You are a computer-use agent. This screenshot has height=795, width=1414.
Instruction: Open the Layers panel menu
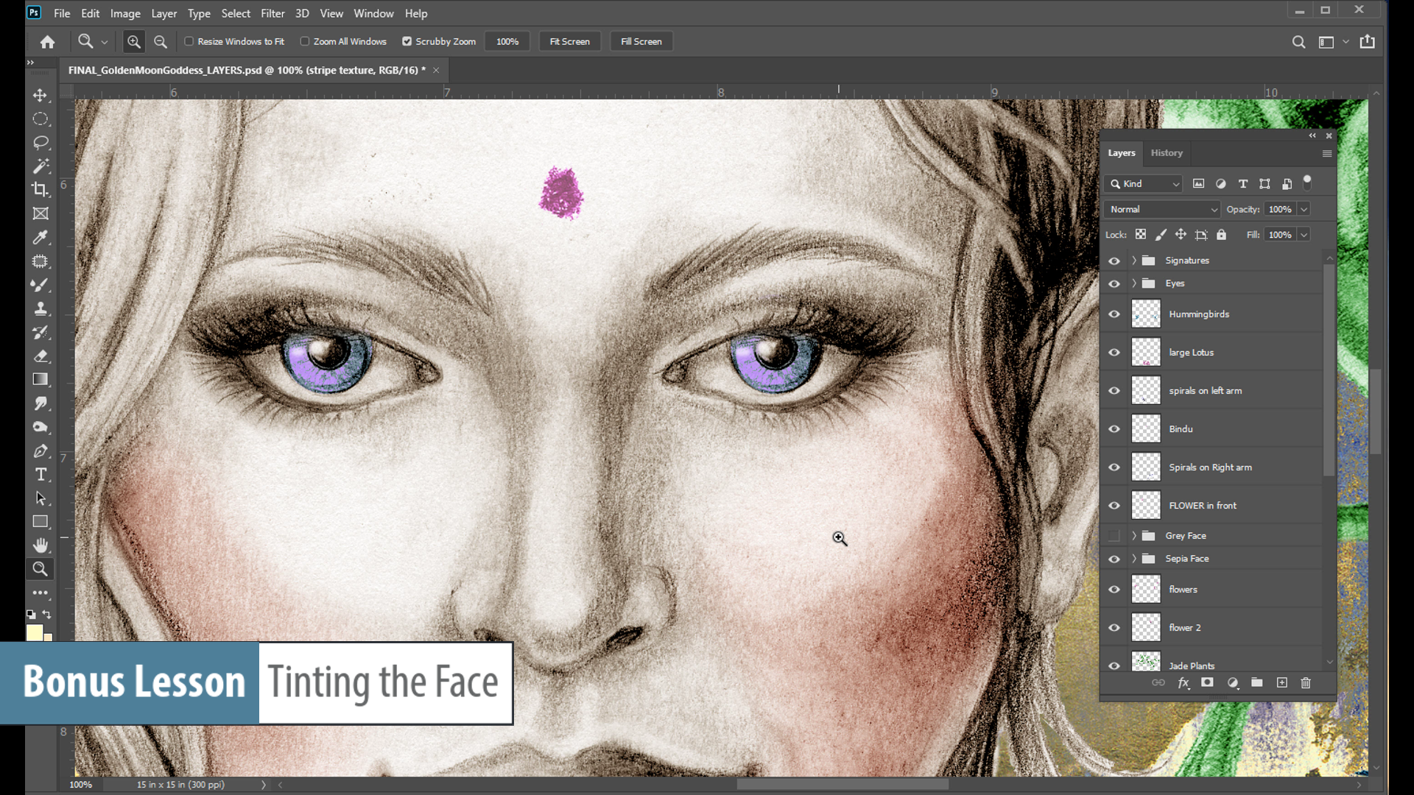click(1327, 154)
